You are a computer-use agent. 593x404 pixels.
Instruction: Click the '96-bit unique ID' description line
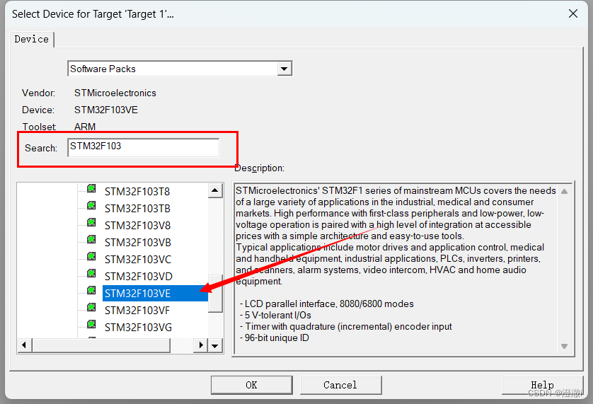click(x=274, y=337)
